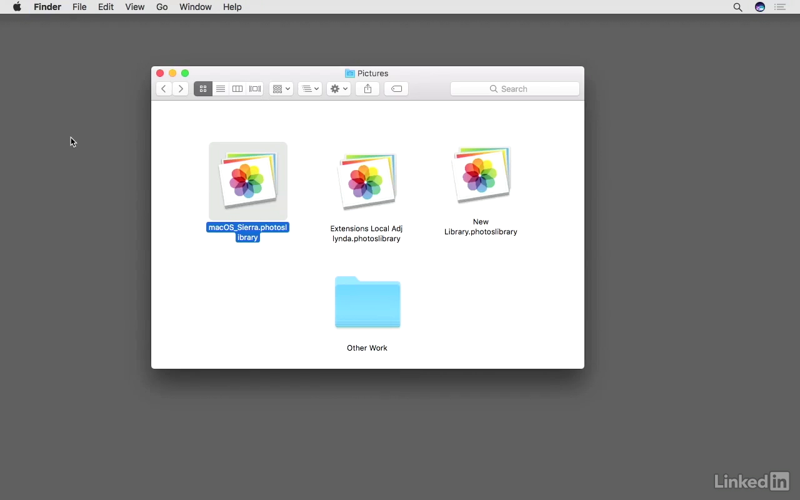Screen dimensions: 800x500
Task: Open the Window menu
Action: point(196,7)
